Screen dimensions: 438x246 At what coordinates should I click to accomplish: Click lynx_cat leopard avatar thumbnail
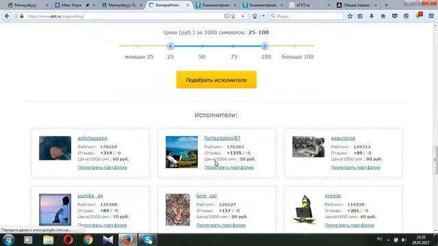click(178, 210)
